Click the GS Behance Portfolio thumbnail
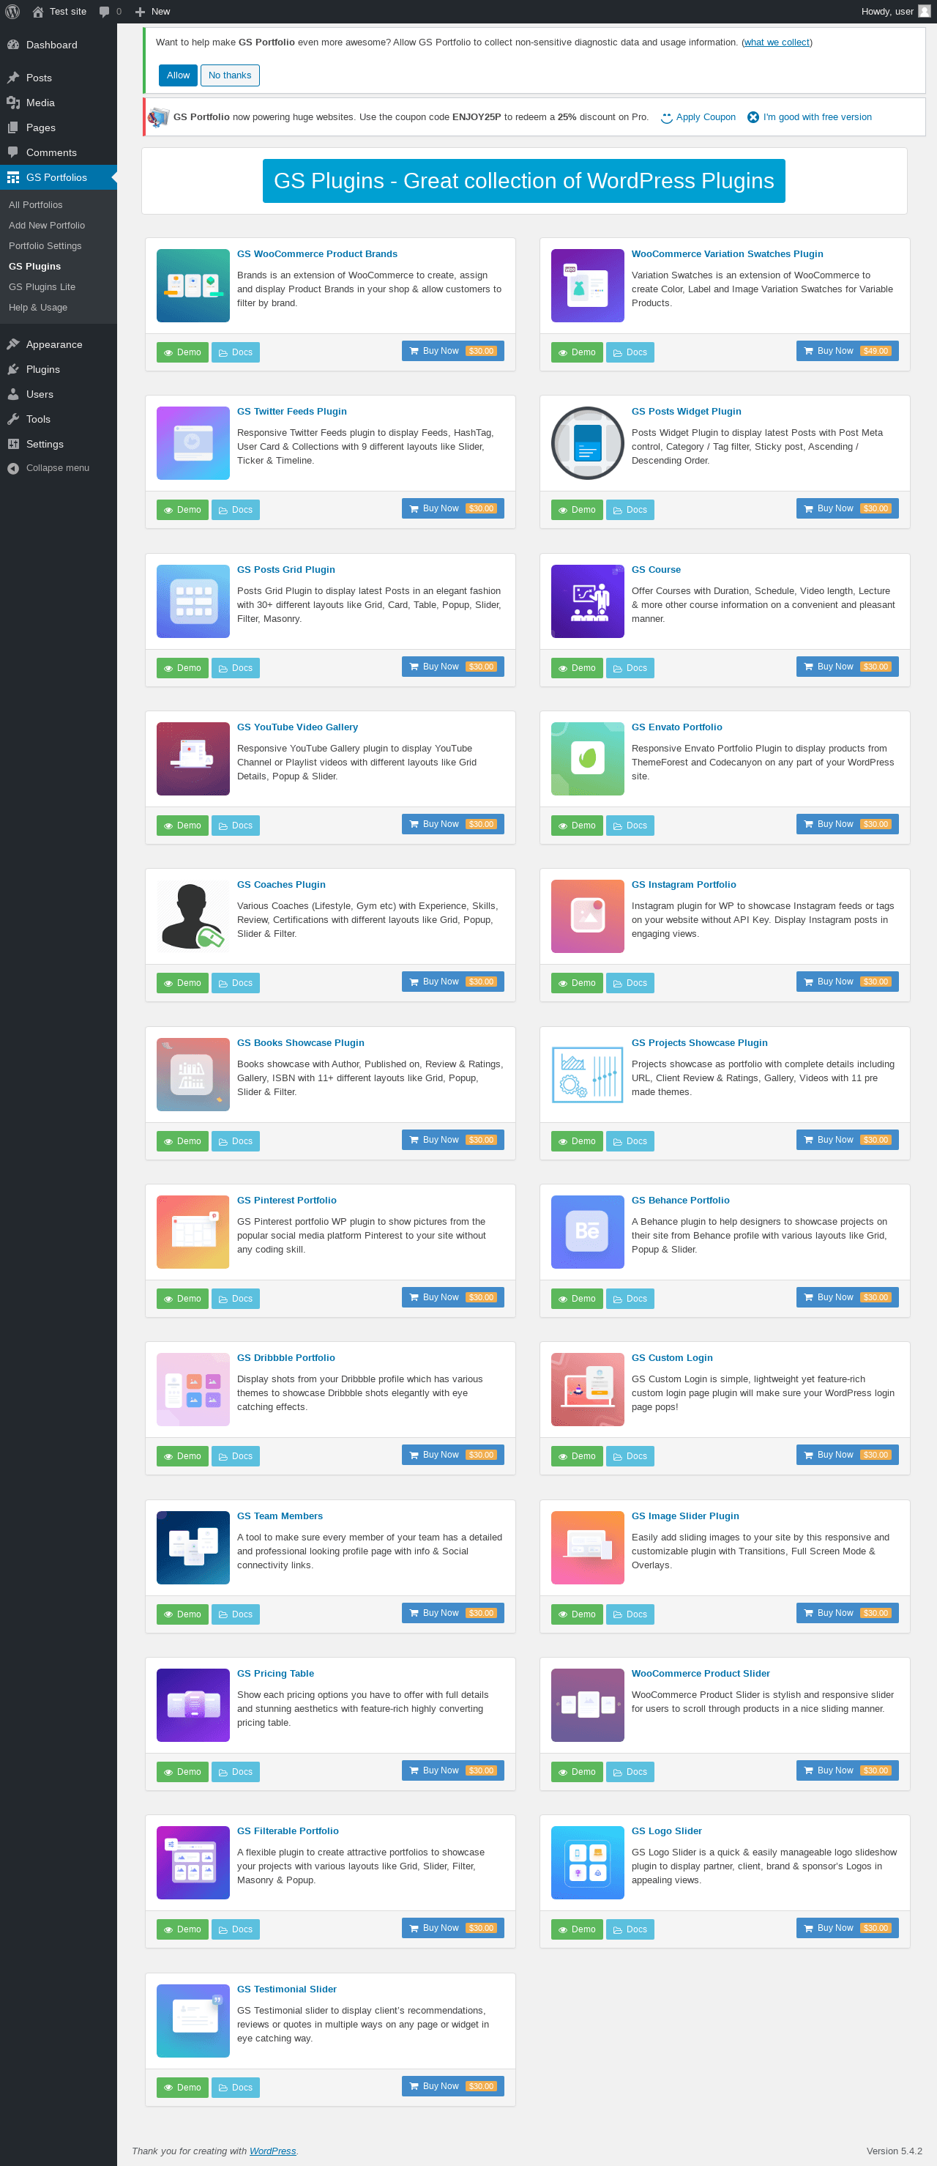 [587, 1232]
